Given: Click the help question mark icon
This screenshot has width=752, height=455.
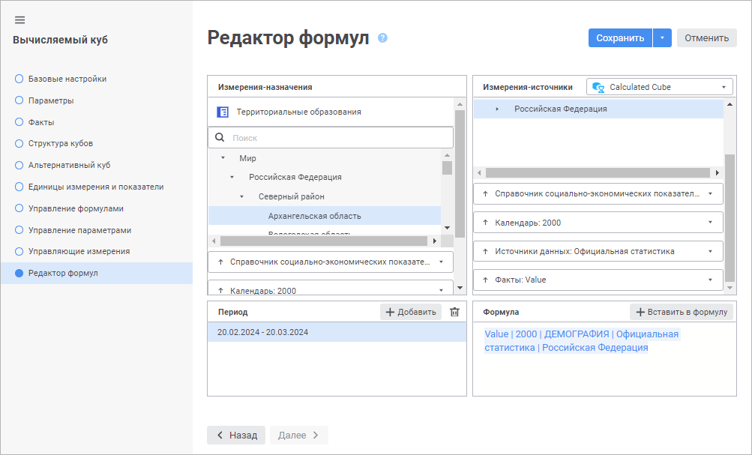Looking at the screenshot, I should point(382,37).
